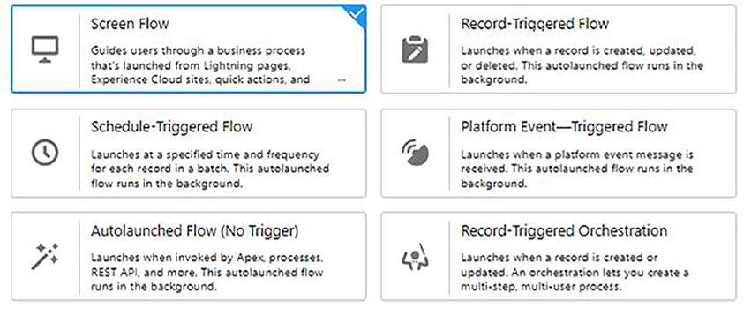Viewport: 751px width, 323px height.
Task: Click the Record-Triggered Flow clipboard icon
Action: pos(415,49)
